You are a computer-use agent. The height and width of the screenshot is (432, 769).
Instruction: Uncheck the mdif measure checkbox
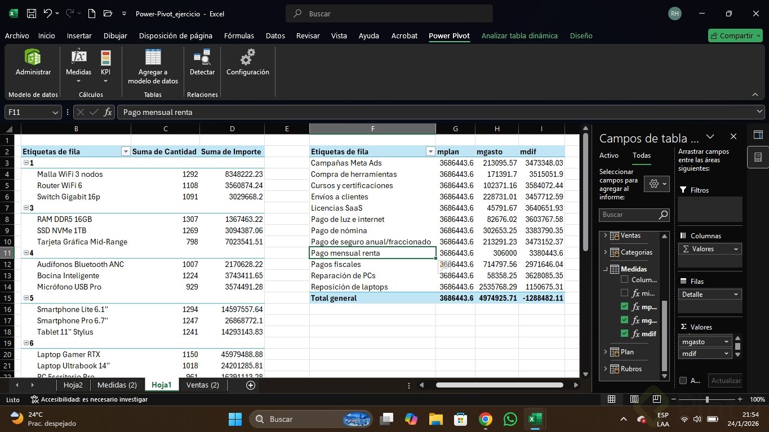(x=624, y=334)
